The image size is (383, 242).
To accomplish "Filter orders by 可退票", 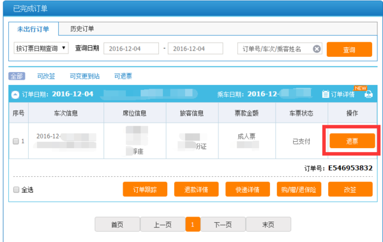I will coord(123,76).
